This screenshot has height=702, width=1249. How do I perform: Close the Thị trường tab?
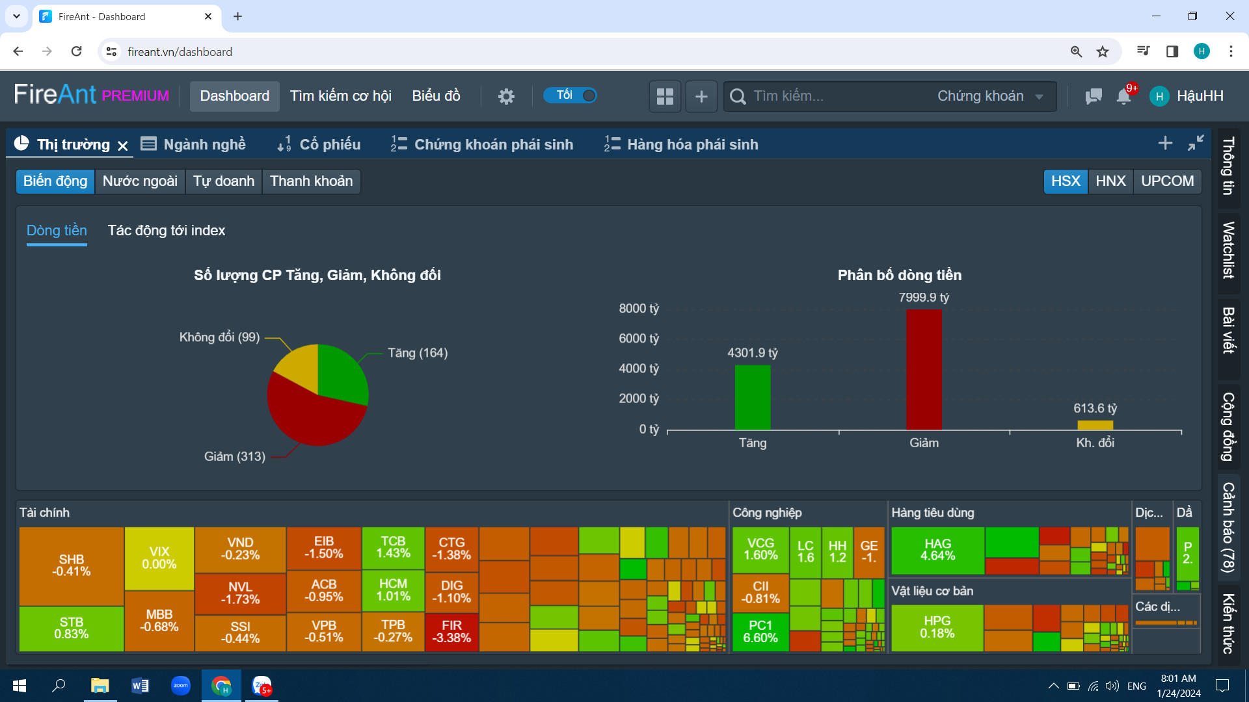(123, 146)
